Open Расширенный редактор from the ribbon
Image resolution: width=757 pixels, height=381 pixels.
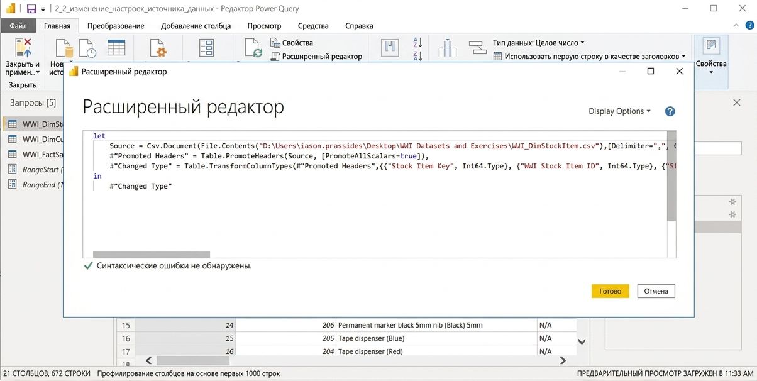pos(316,56)
